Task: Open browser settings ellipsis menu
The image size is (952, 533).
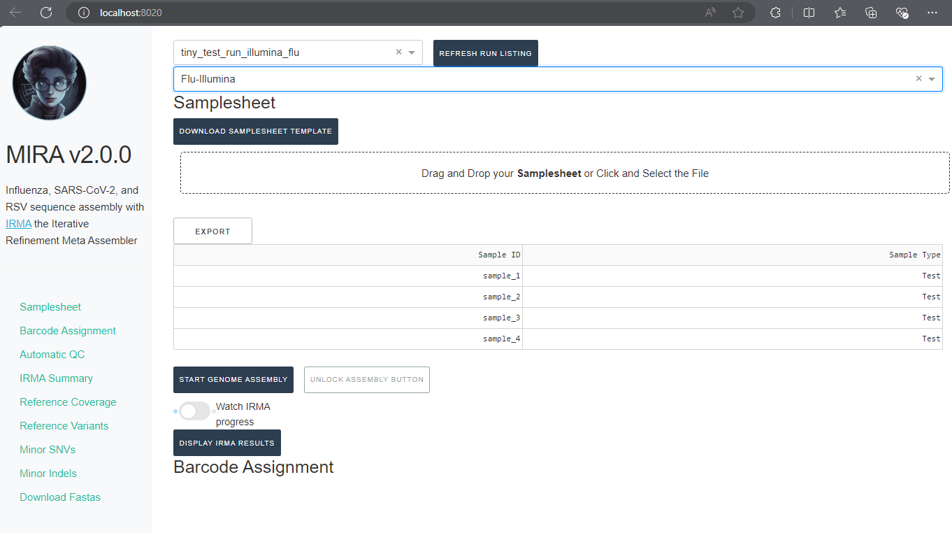Action: [x=932, y=13]
